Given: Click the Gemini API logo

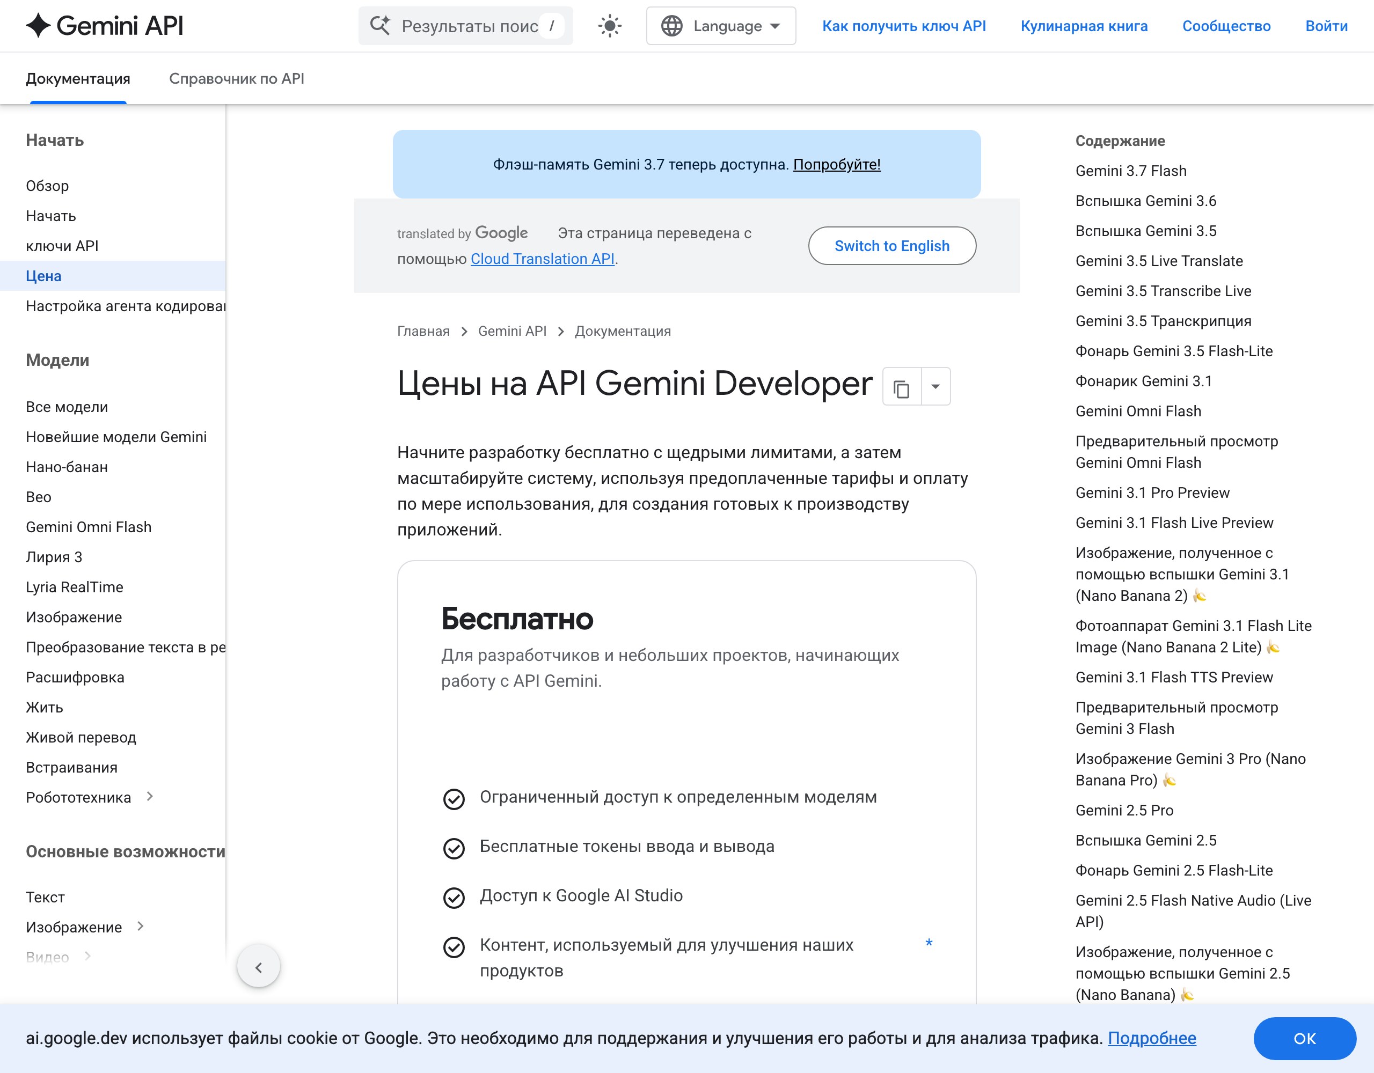Looking at the screenshot, I should pos(105,26).
